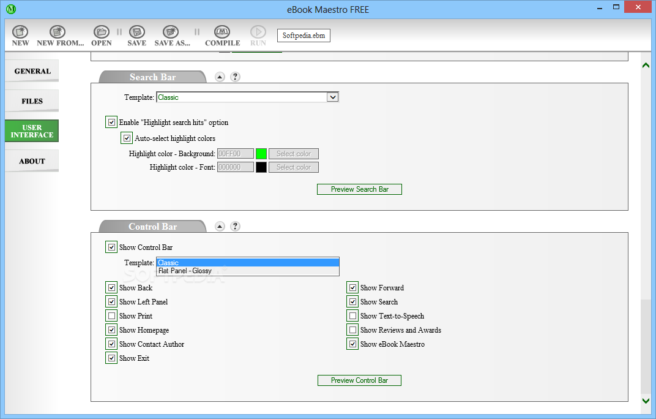This screenshot has width=656, height=419.
Task: Open the Search Bar Template dropdown
Action: click(x=333, y=97)
